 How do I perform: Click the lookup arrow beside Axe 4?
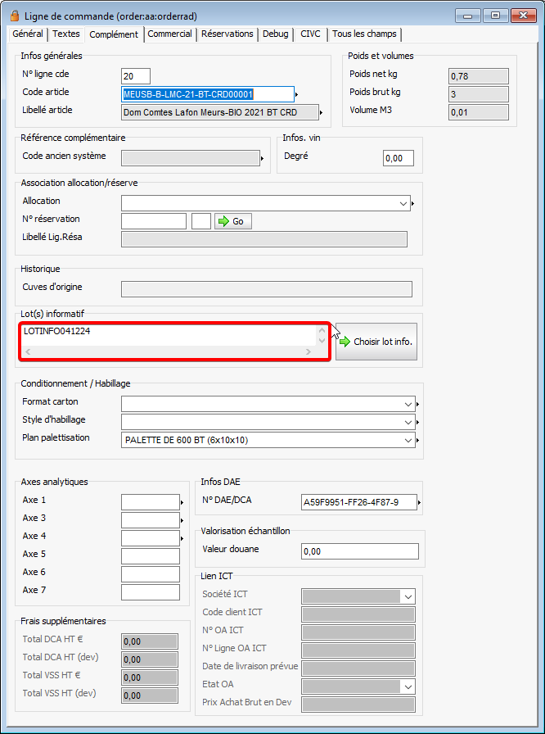click(182, 538)
